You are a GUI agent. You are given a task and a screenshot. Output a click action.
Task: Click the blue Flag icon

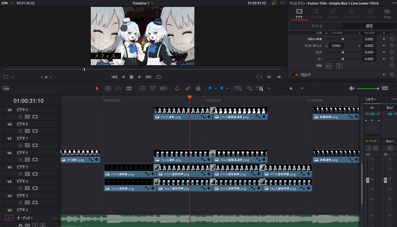point(210,88)
